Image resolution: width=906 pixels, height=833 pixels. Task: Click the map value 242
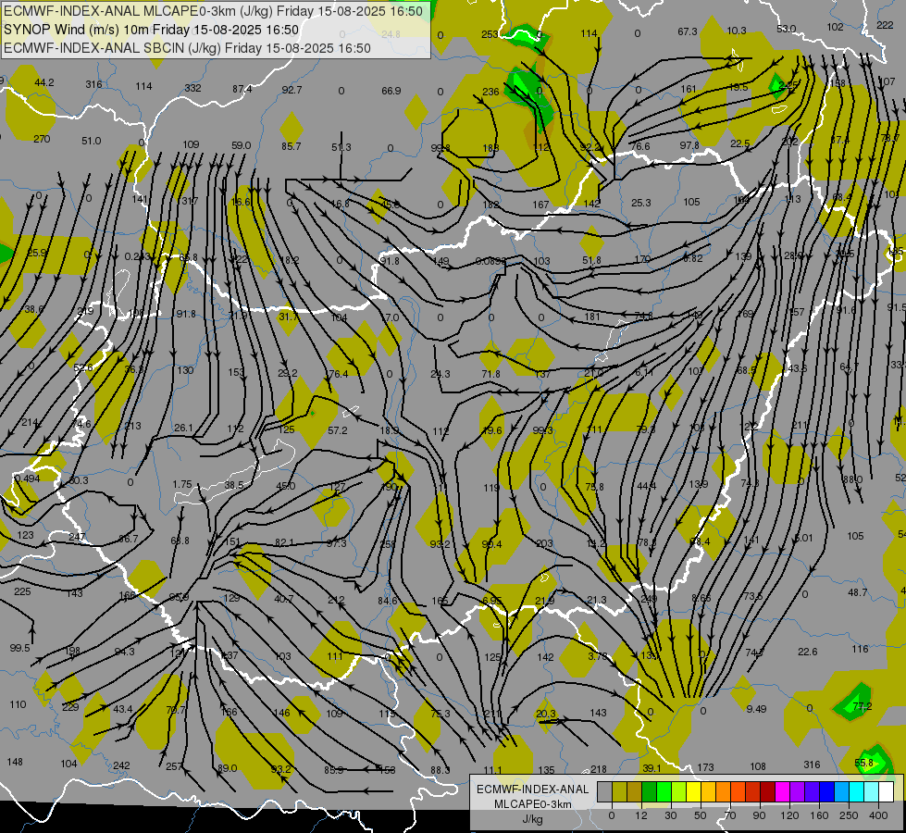tap(121, 765)
